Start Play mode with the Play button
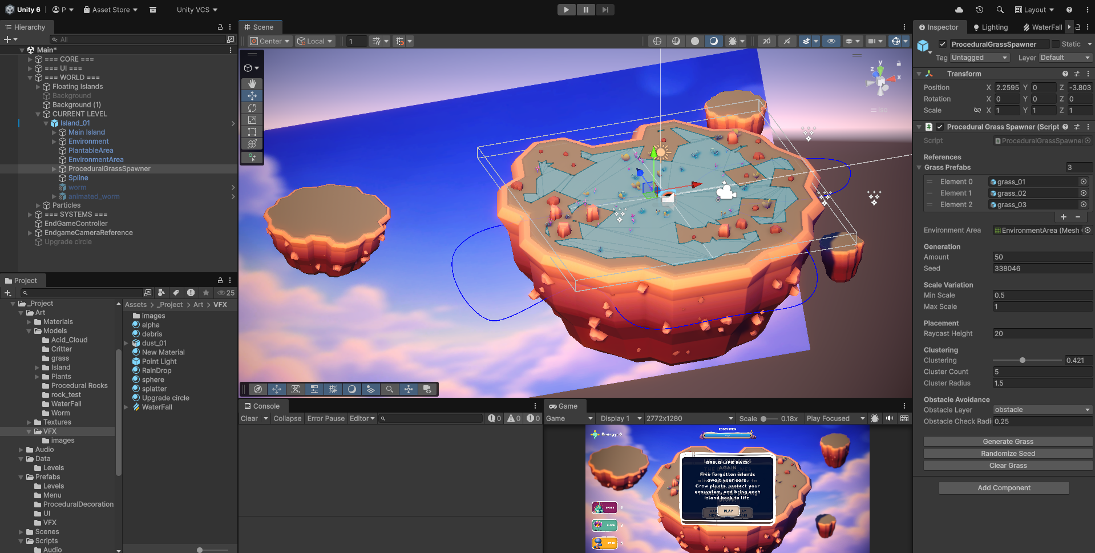Image resolution: width=1095 pixels, height=553 pixels. [x=566, y=10]
